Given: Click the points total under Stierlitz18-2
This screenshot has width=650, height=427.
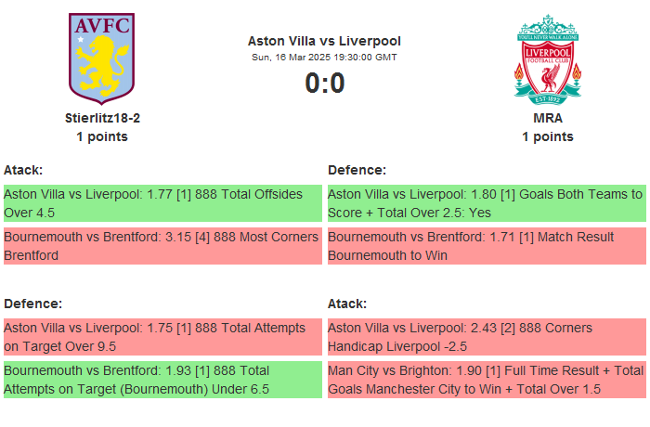Looking at the screenshot, I should (x=102, y=136).
